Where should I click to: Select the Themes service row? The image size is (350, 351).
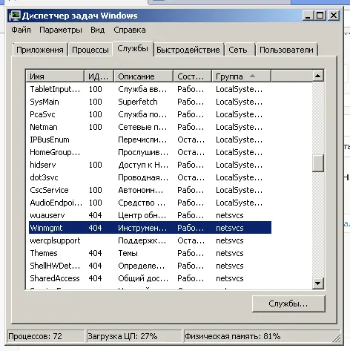point(150,253)
